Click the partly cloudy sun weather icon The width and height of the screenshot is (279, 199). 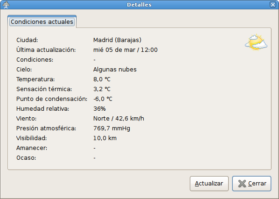(256, 42)
